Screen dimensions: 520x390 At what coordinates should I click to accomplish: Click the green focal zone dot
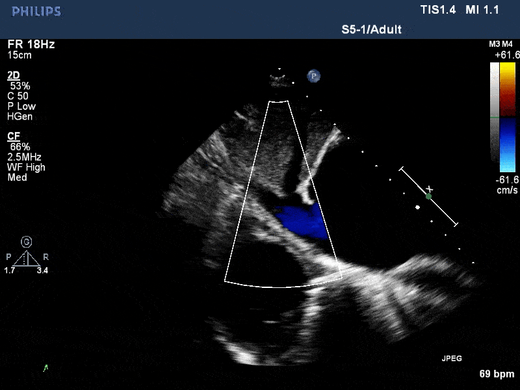[428, 196]
